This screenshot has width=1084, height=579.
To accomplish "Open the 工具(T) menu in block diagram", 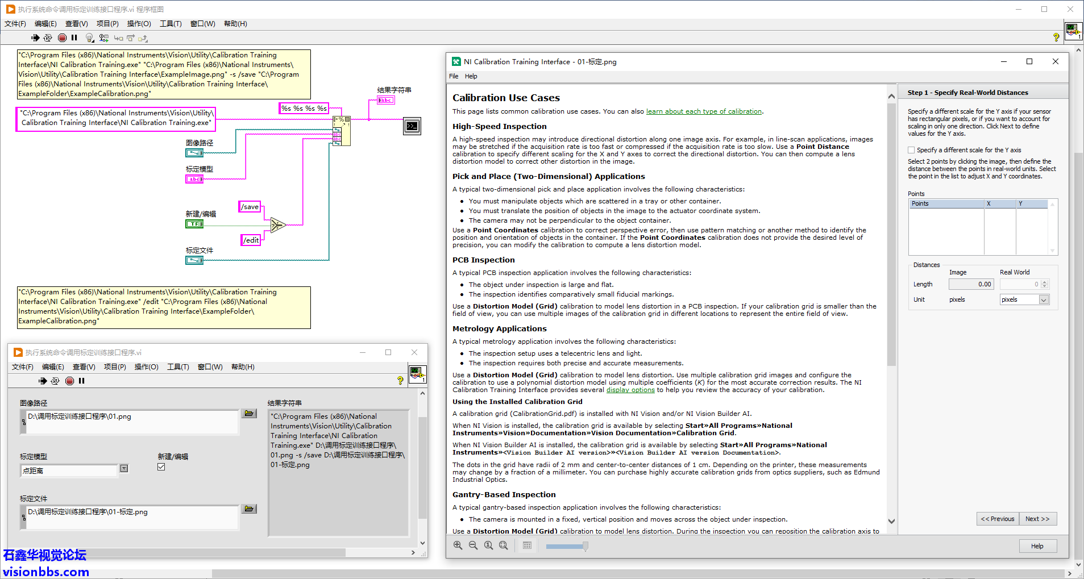I will point(171,24).
